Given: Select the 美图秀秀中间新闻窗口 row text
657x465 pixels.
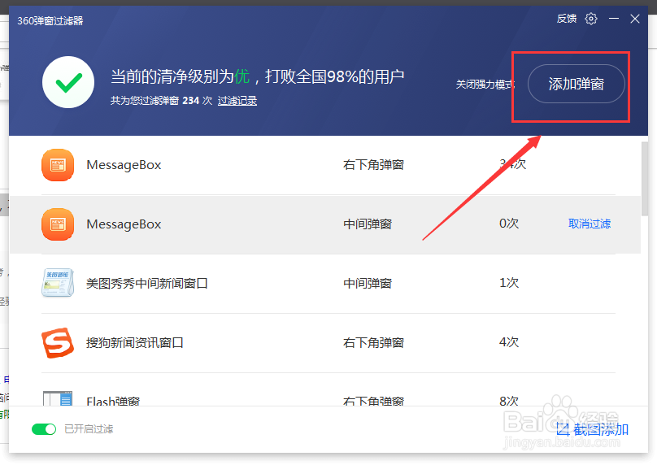Looking at the screenshot, I should tap(147, 284).
